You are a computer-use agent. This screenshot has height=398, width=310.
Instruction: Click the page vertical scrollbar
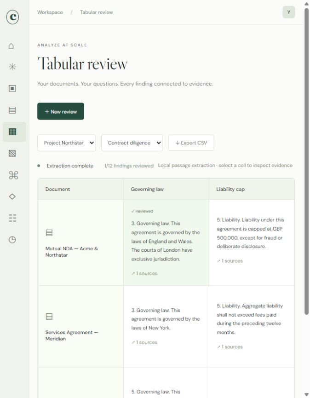(306, 162)
